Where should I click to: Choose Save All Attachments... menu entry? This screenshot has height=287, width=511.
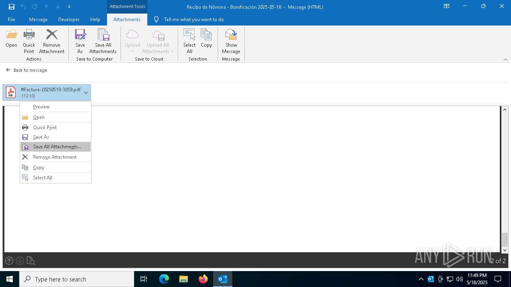(x=55, y=147)
